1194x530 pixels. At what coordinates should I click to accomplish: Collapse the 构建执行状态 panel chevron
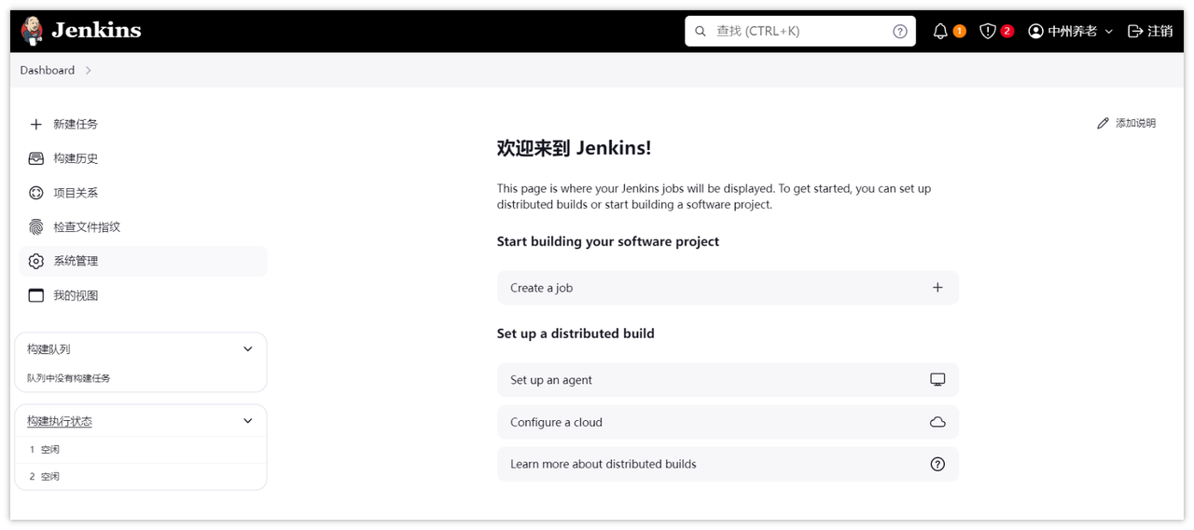pyautogui.click(x=247, y=421)
